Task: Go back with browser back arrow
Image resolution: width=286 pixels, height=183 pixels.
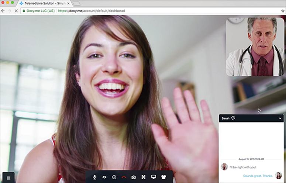Action: coord(3,11)
